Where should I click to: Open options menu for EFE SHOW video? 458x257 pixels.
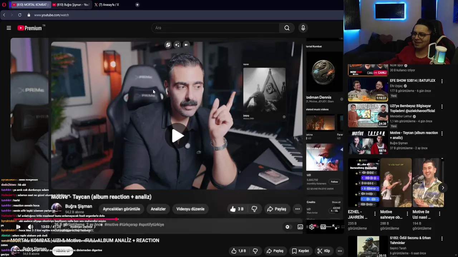click(442, 81)
